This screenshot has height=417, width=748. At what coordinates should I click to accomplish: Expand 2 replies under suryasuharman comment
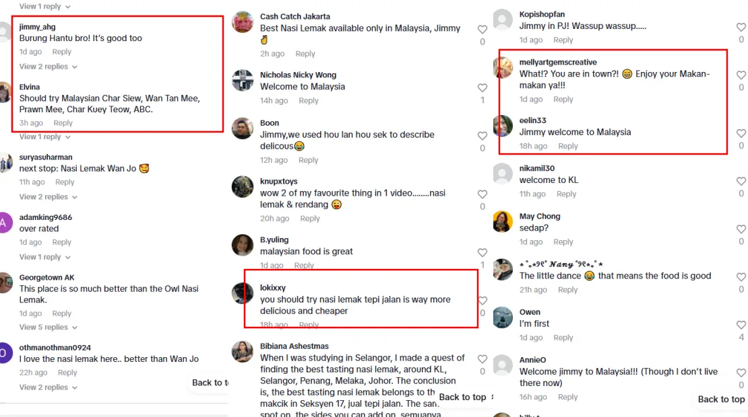[48, 196]
